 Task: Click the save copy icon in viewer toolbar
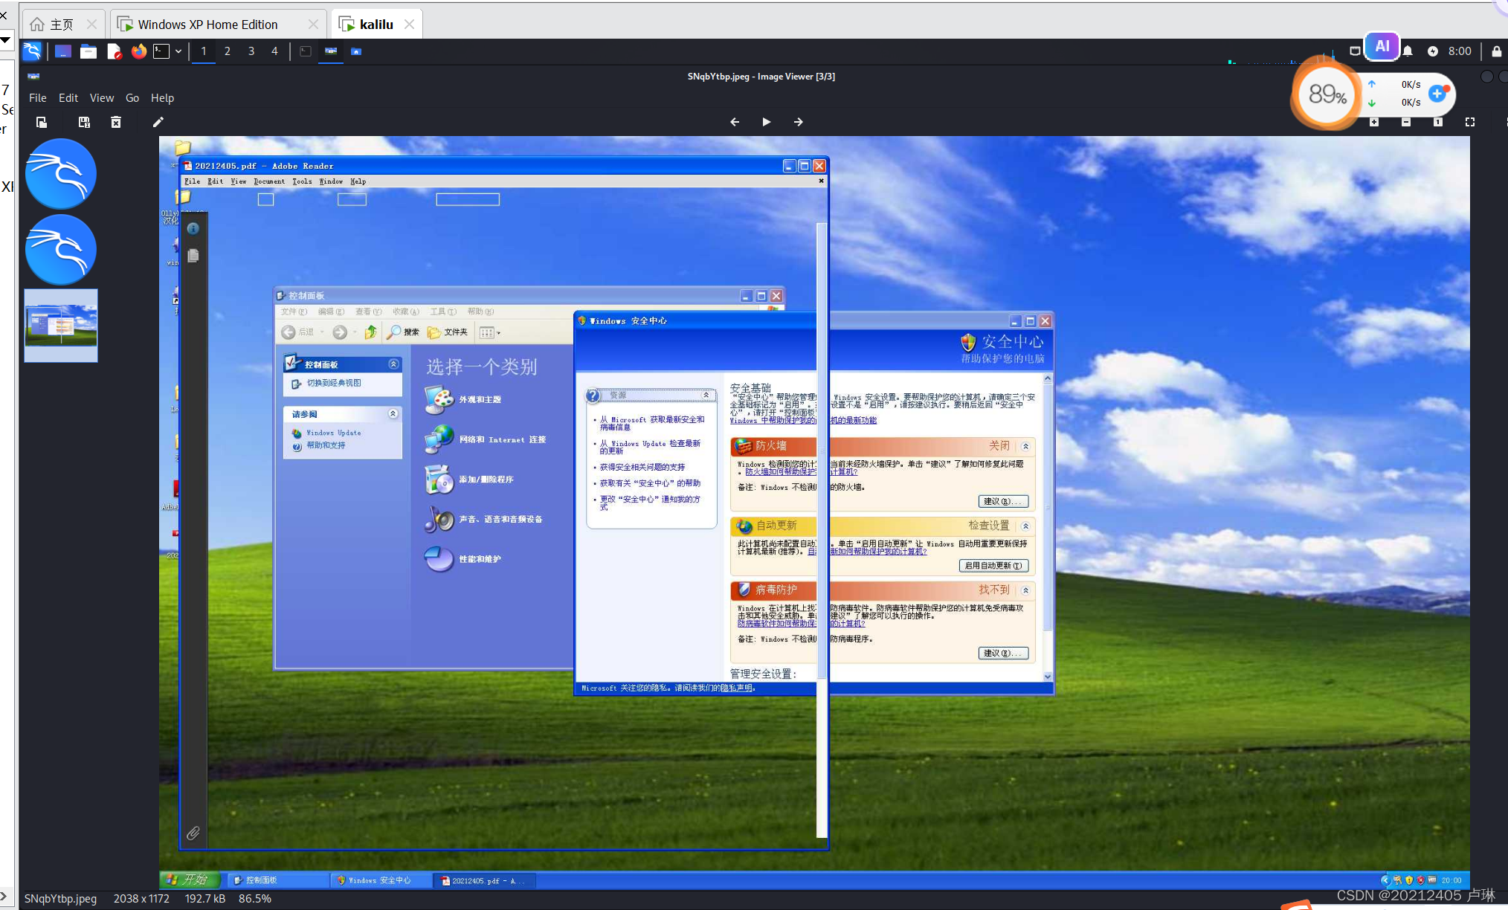[84, 122]
